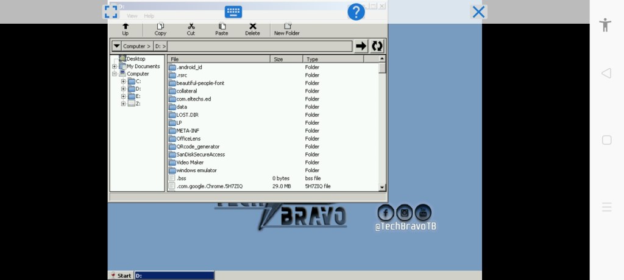Click the Start button on taskbar
624x280 pixels.
121,276
